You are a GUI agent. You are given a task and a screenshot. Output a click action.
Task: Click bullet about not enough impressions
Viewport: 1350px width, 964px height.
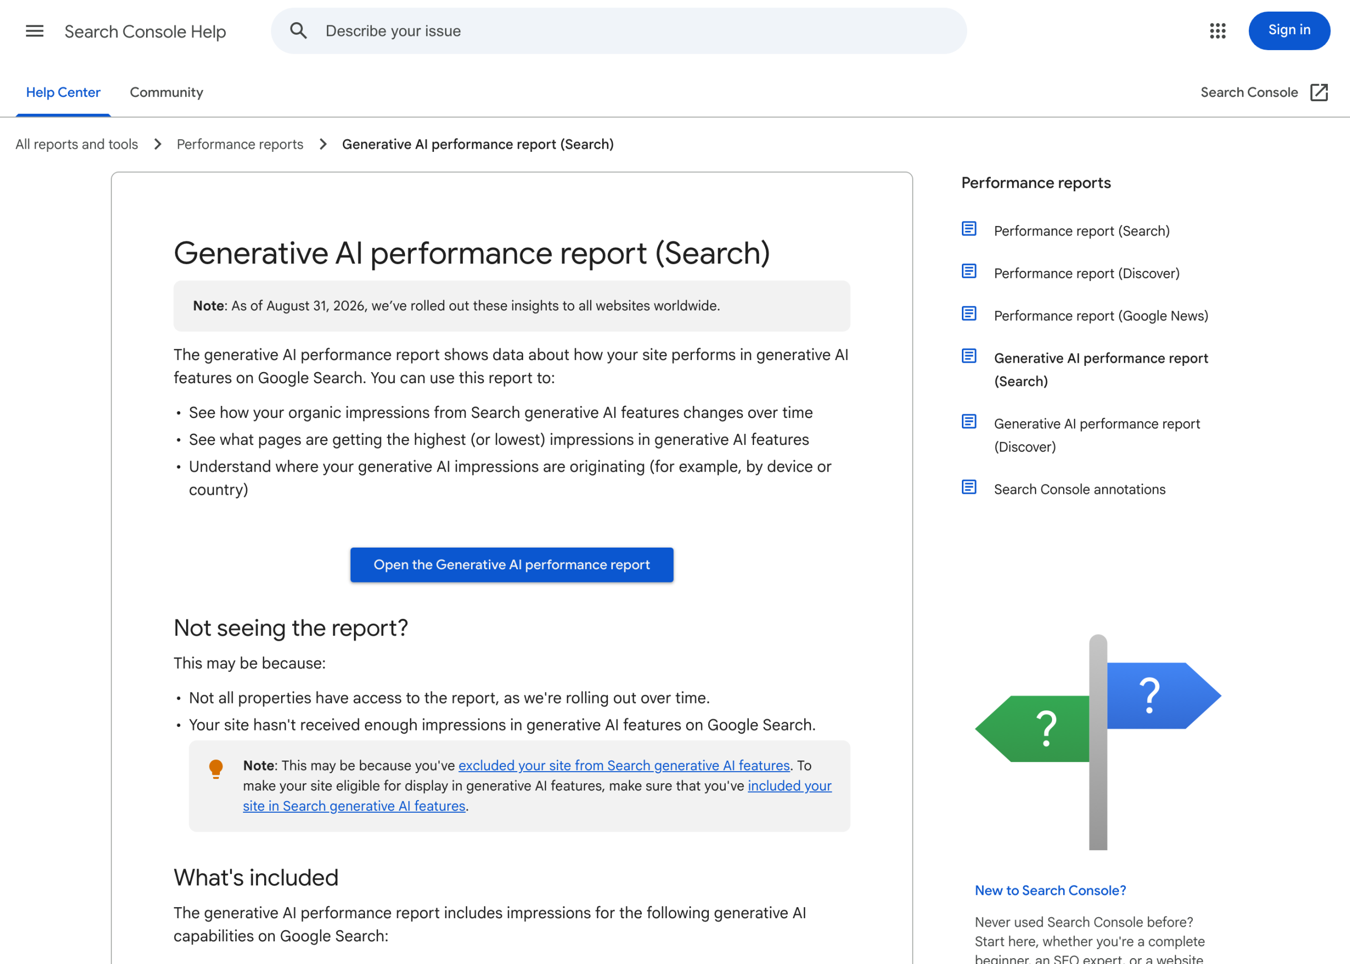502,725
